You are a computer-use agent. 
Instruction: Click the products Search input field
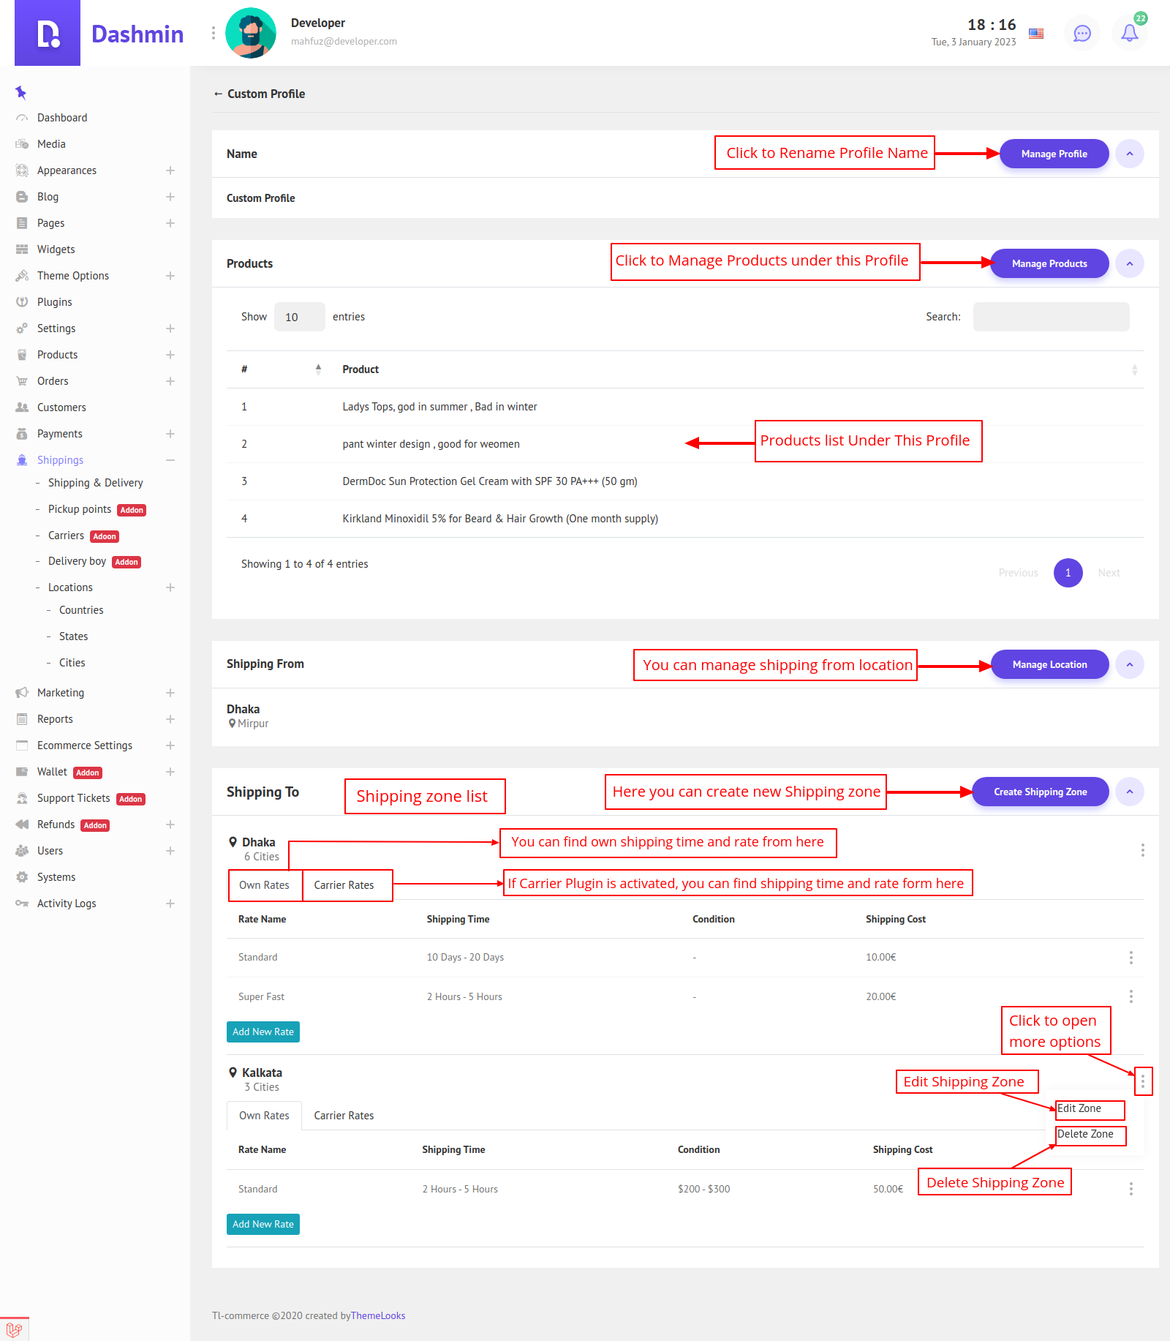point(1051,317)
